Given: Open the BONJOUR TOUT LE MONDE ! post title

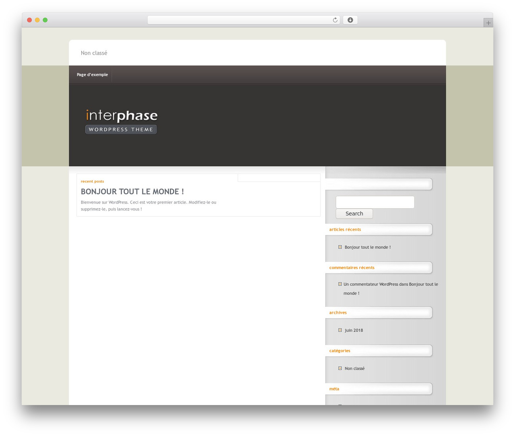Looking at the screenshot, I should (x=132, y=192).
